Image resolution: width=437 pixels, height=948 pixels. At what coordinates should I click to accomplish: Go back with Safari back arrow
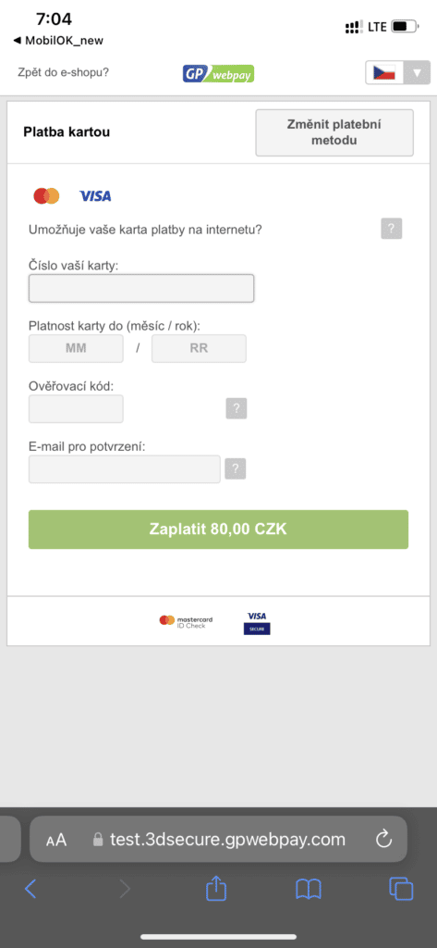(30, 888)
